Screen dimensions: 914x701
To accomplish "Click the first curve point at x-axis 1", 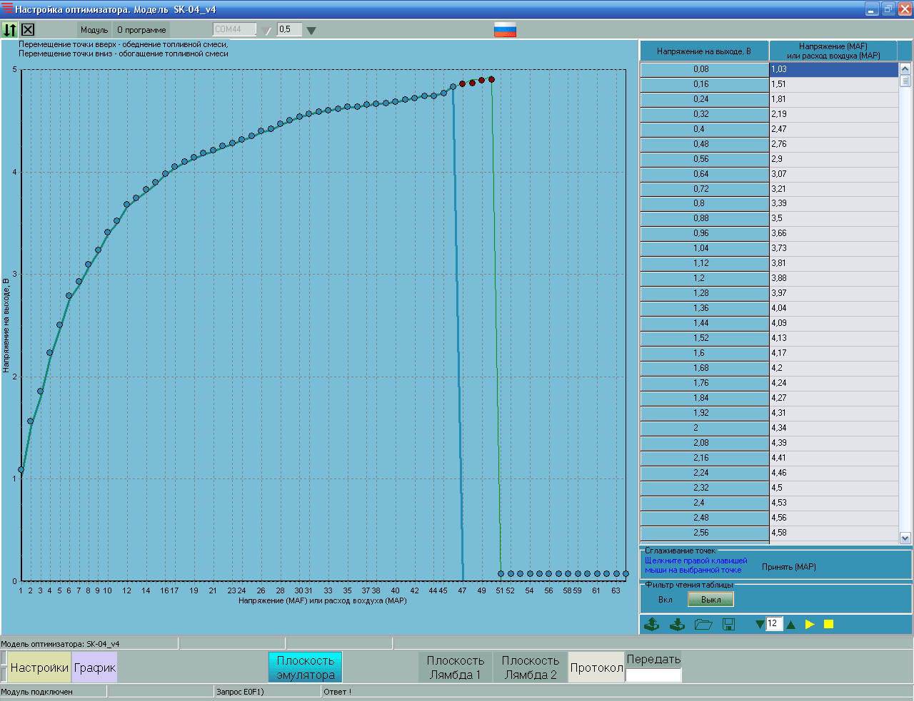I will (x=21, y=470).
